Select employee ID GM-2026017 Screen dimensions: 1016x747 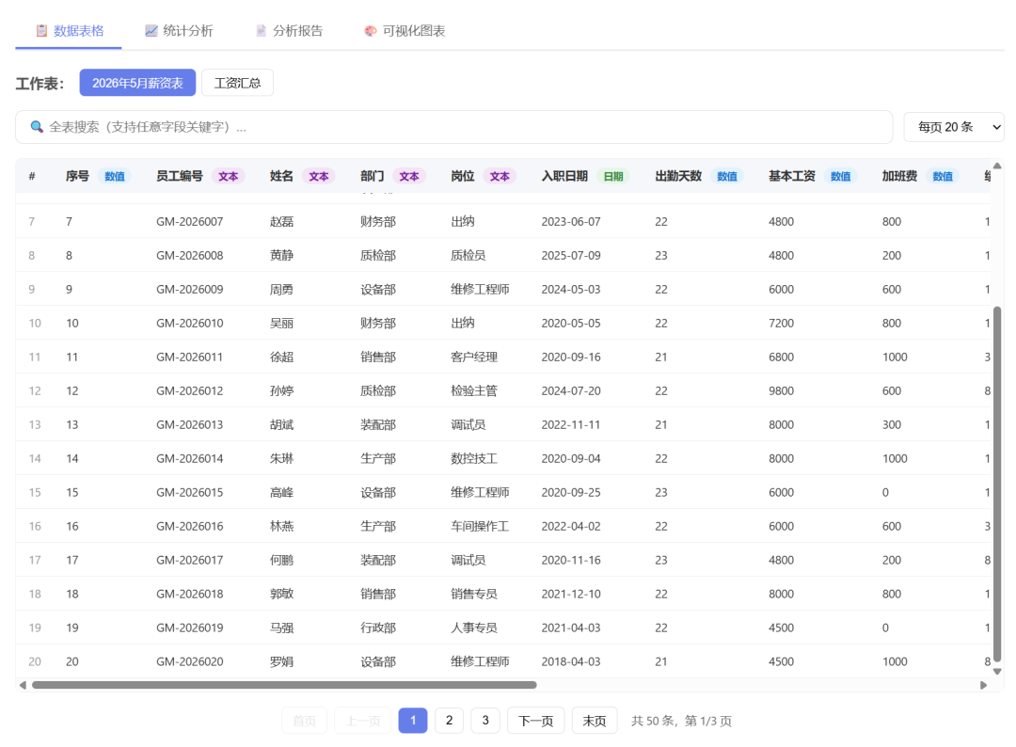pos(190,560)
